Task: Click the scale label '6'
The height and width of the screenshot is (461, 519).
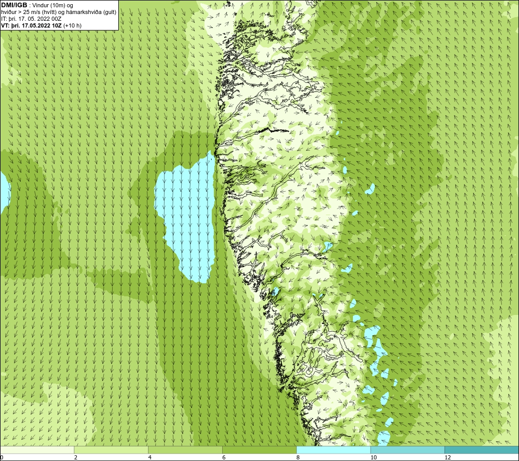Action: tap(224, 457)
